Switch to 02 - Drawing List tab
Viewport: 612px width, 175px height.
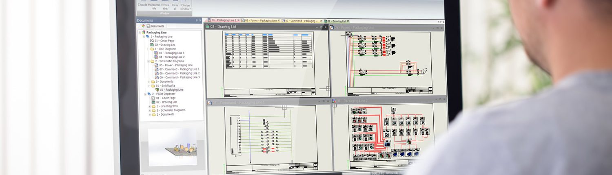337,21
